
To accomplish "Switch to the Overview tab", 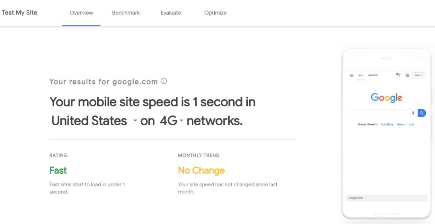I will click(81, 13).
